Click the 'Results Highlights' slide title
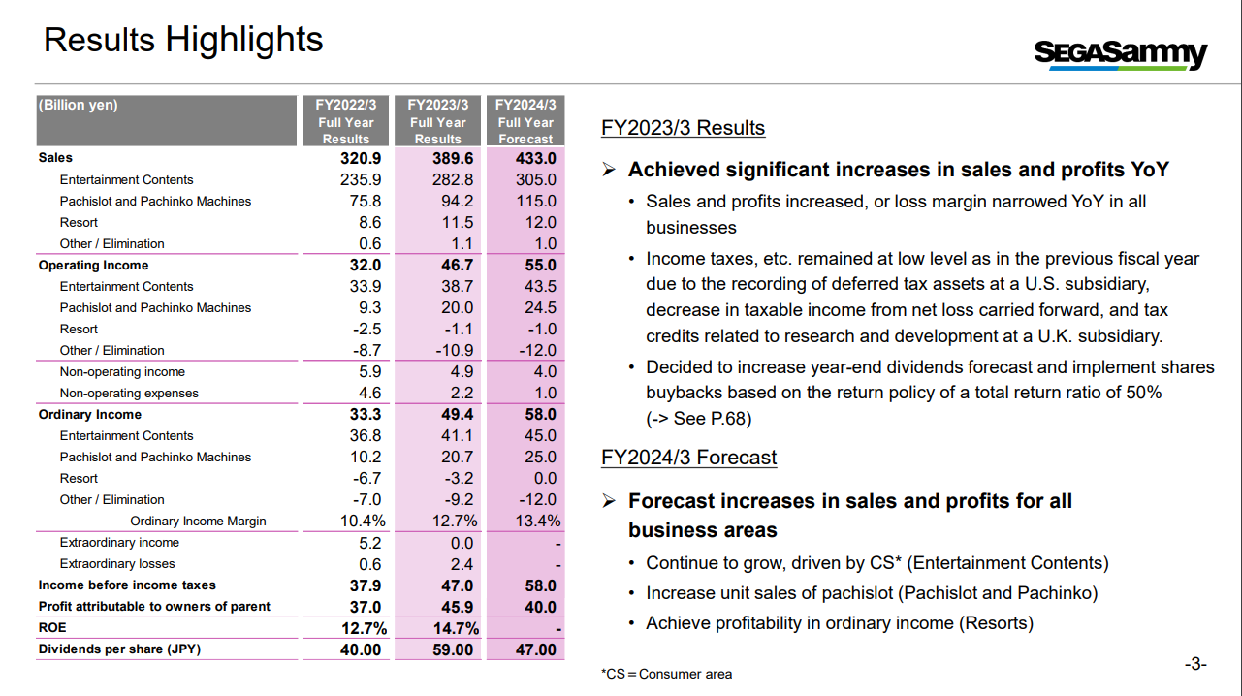Viewport: 1242px width, 696px height. pos(183,40)
